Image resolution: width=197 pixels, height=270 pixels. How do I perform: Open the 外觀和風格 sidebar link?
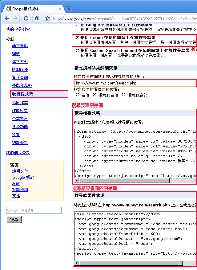pyautogui.click(x=22, y=85)
